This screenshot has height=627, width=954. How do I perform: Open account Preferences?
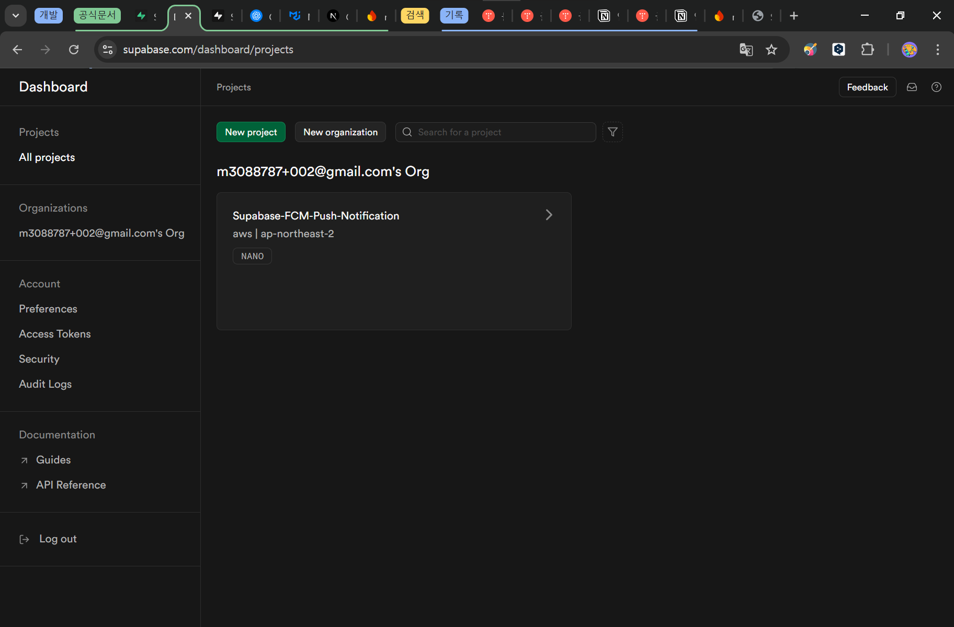pos(48,309)
